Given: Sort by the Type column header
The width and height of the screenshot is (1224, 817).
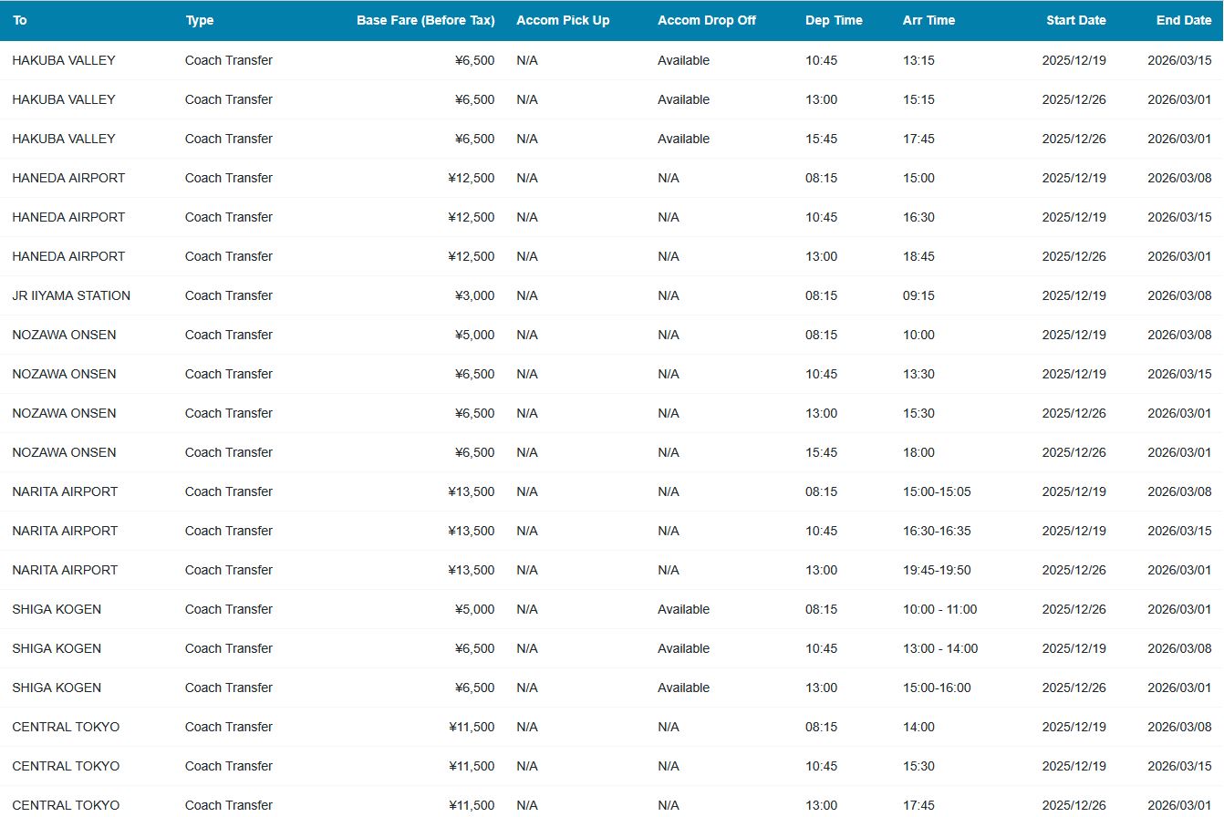Looking at the screenshot, I should (199, 20).
